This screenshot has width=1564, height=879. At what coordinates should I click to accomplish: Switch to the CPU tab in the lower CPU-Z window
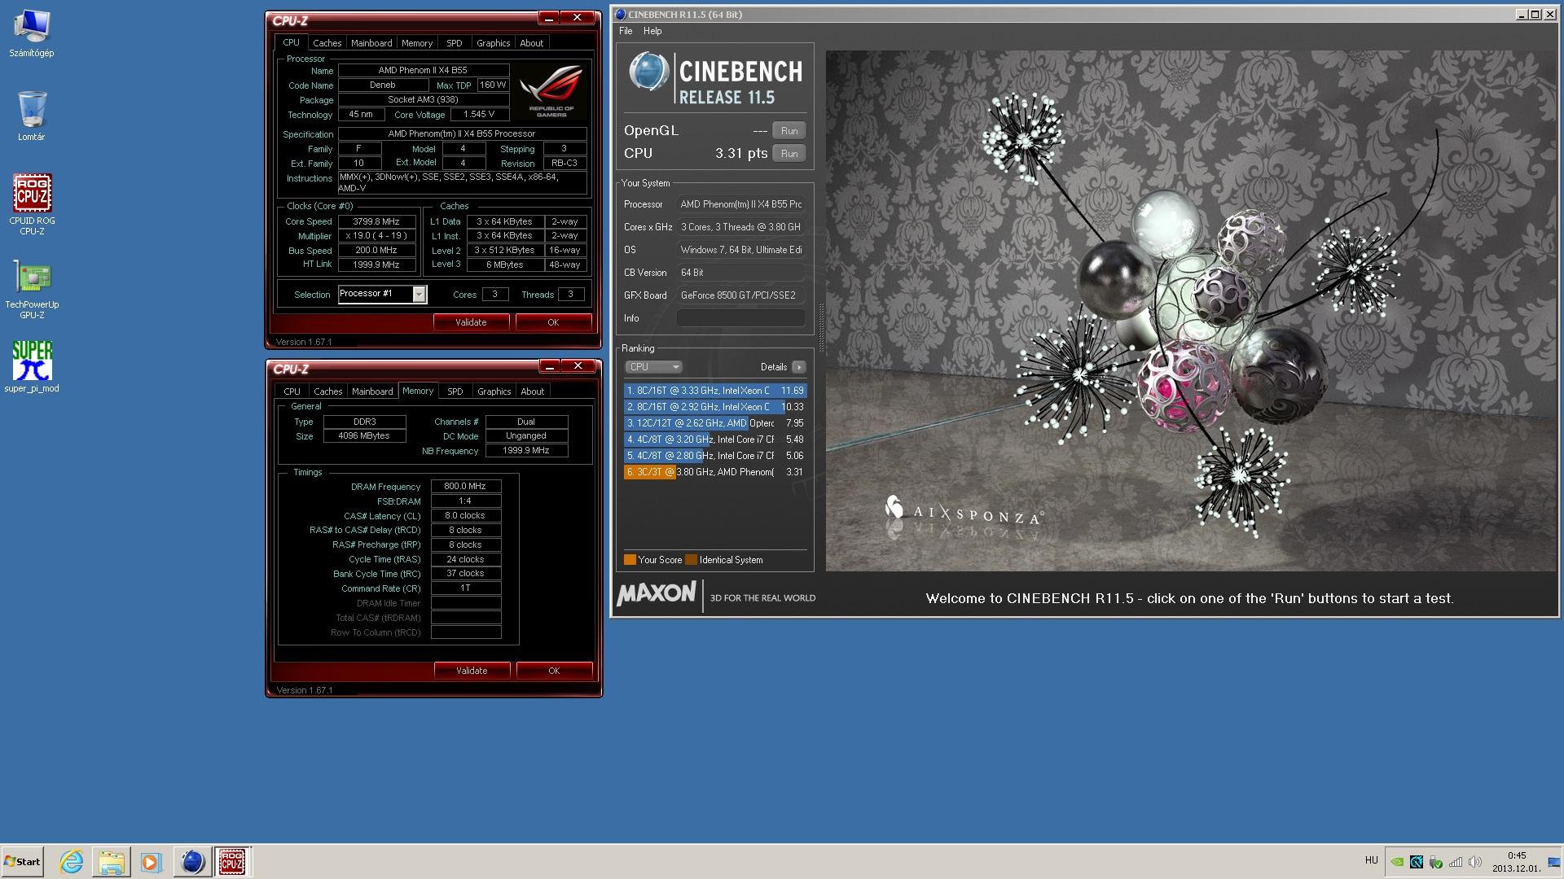coord(292,391)
